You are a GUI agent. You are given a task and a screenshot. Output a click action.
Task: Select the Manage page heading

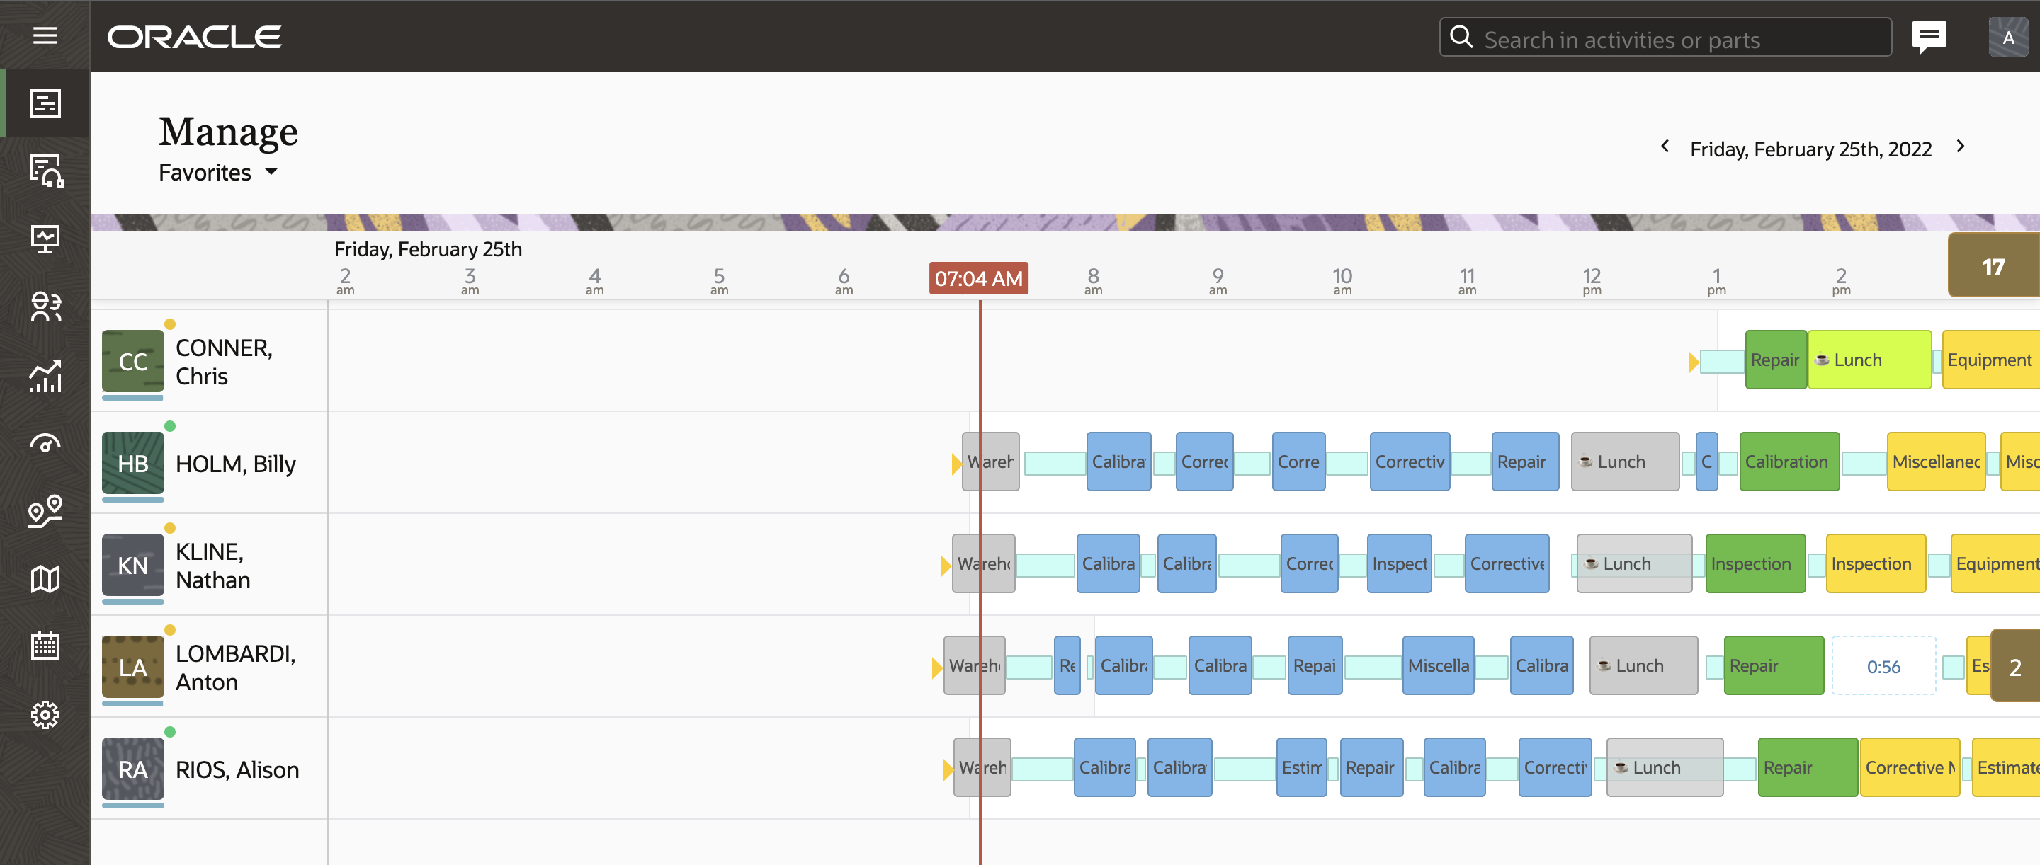228,132
